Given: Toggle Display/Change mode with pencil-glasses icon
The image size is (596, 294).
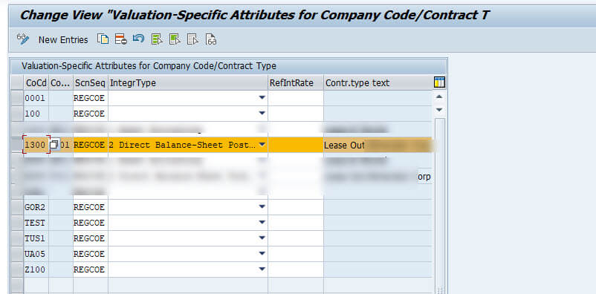Looking at the screenshot, I should (23, 39).
